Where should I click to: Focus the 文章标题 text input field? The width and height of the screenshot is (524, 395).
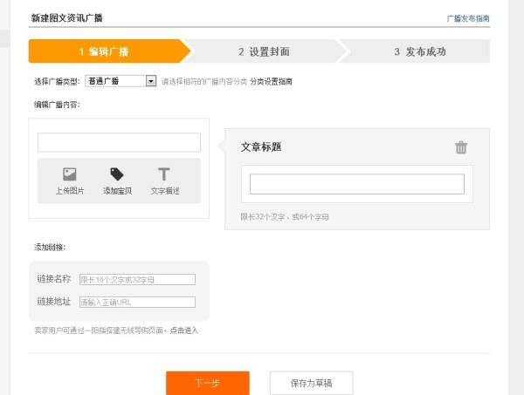(x=356, y=184)
